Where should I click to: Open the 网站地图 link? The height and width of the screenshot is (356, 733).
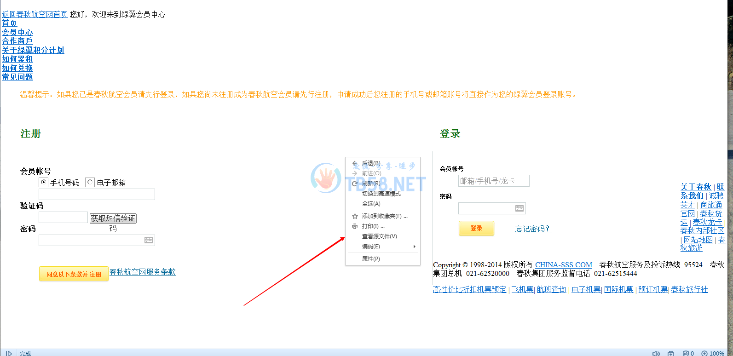pyautogui.click(x=698, y=240)
